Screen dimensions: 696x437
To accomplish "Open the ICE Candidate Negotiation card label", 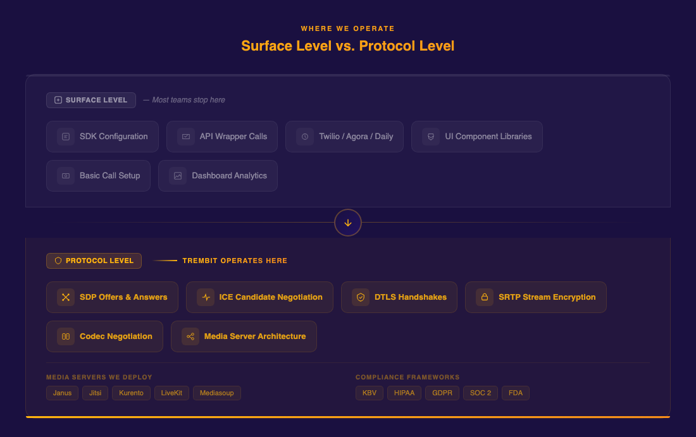I will [271, 297].
